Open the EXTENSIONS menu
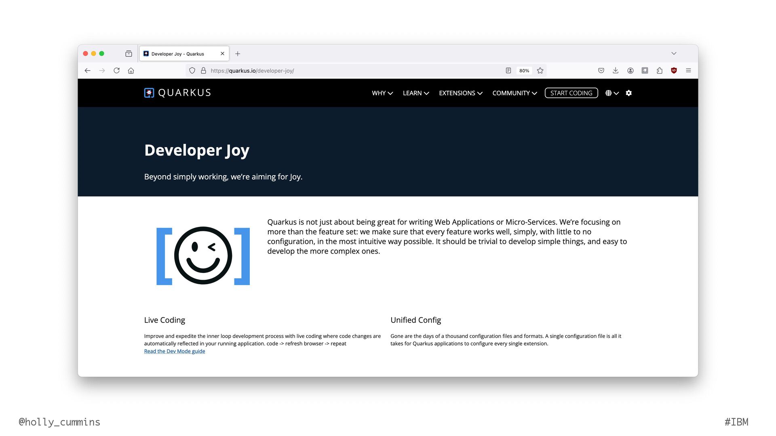Screen dimensions: 776x436 460,93
